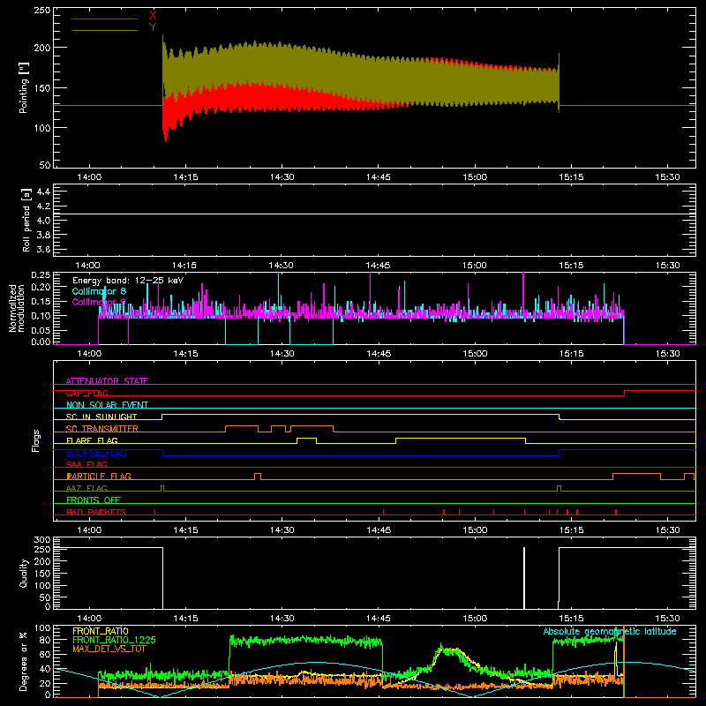Click 15:15 time tick under Flags plot
This screenshot has height=706, width=706.
click(x=571, y=530)
